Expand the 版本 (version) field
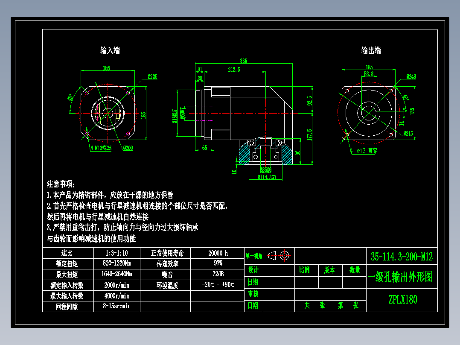Screen dimensions: 460x345 (x=329, y=270)
